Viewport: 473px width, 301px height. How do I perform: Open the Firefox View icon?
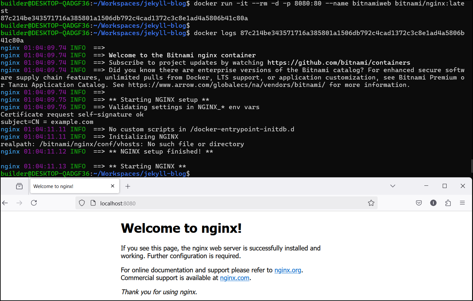[19, 186]
